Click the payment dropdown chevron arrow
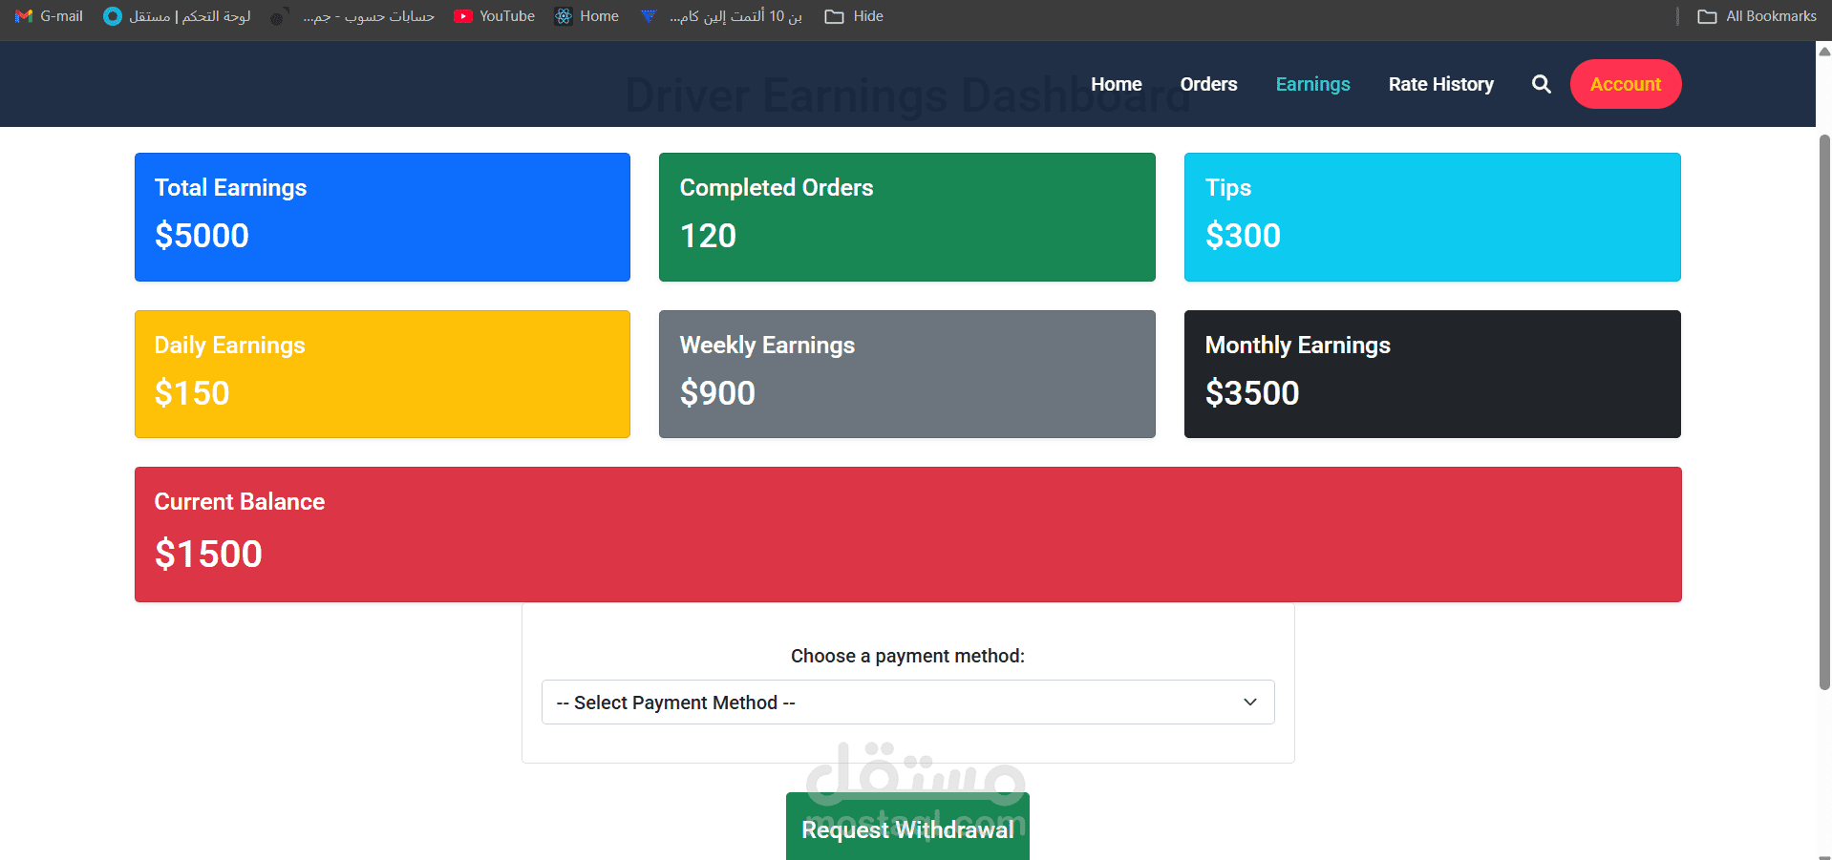This screenshot has width=1832, height=860. pyautogui.click(x=1249, y=703)
